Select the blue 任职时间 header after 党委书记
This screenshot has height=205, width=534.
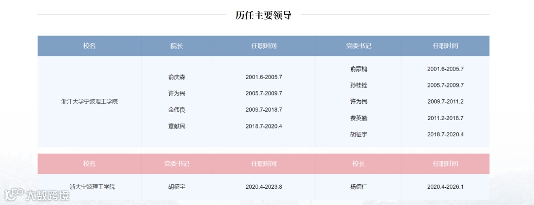[445, 46]
